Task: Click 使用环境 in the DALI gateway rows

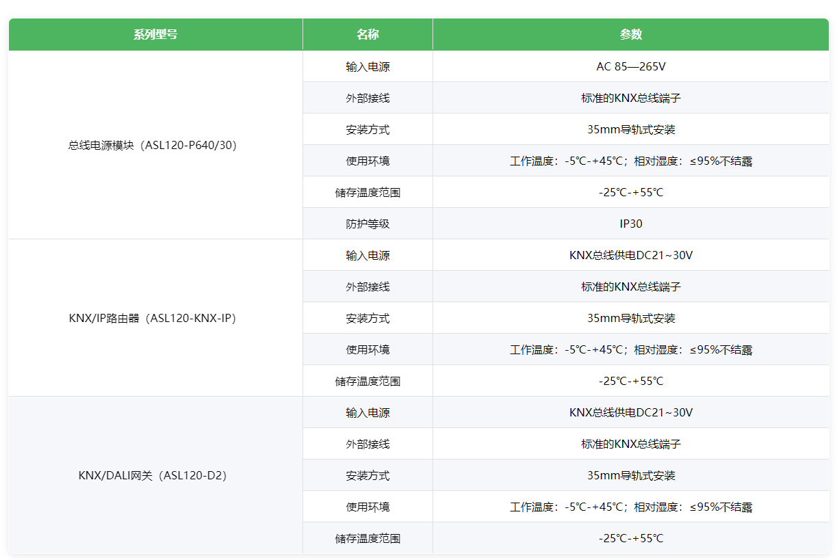Action: coord(368,507)
